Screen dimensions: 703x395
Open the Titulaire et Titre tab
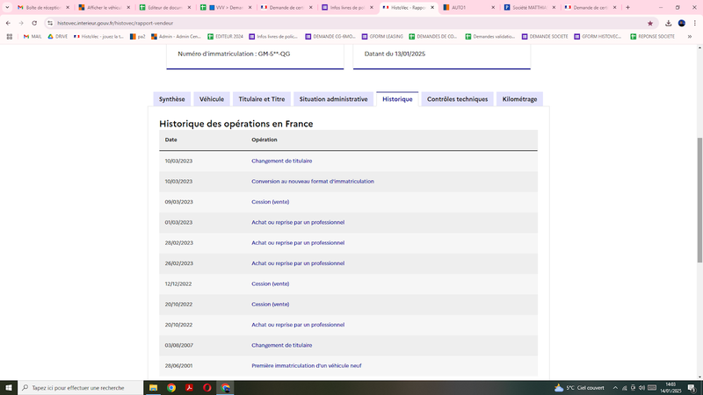[262, 99]
